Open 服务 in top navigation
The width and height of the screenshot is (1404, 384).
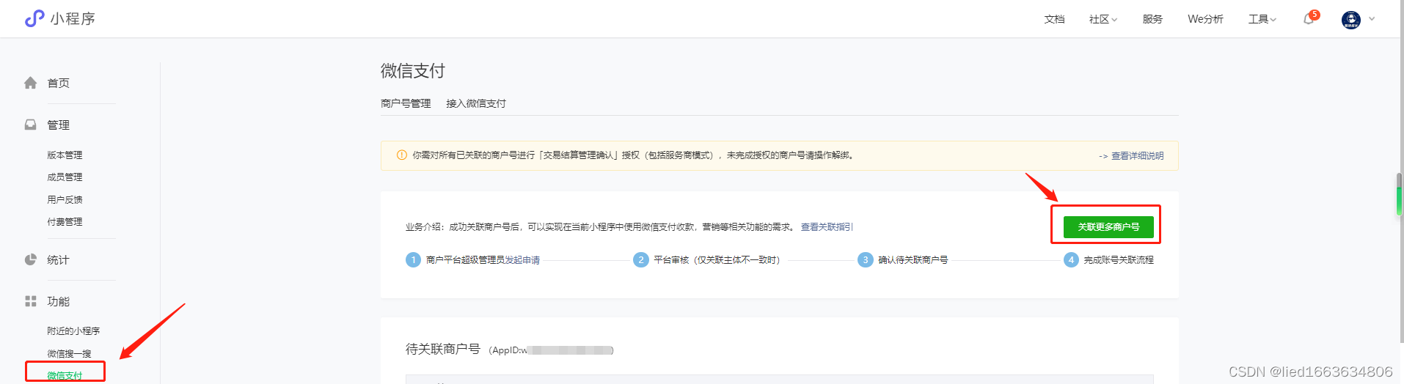click(1152, 19)
